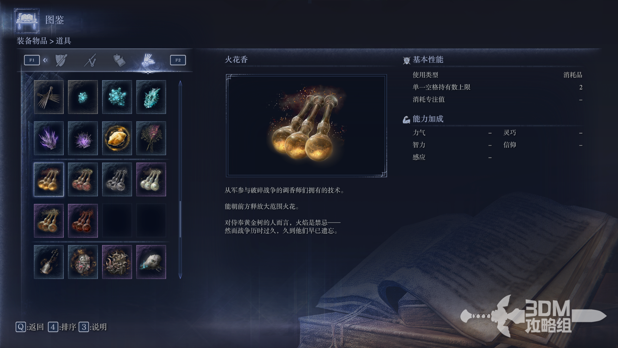Switch to the shield and sword tab
Viewport: 618px width, 348px height.
(x=61, y=60)
